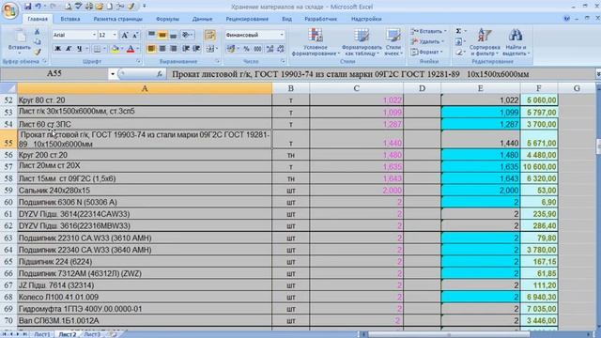Select cell with Сальник 240х280х15
The image size is (601, 338).
coord(145,191)
